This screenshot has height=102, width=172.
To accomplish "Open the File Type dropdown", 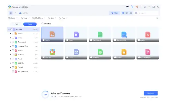I will click(25, 18).
